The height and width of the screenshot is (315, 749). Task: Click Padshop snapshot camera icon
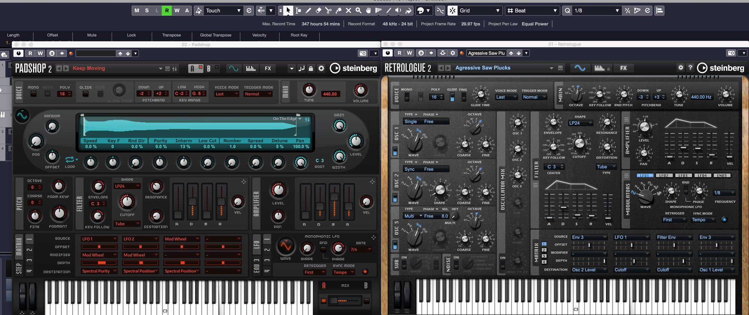[x=363, y=54]
